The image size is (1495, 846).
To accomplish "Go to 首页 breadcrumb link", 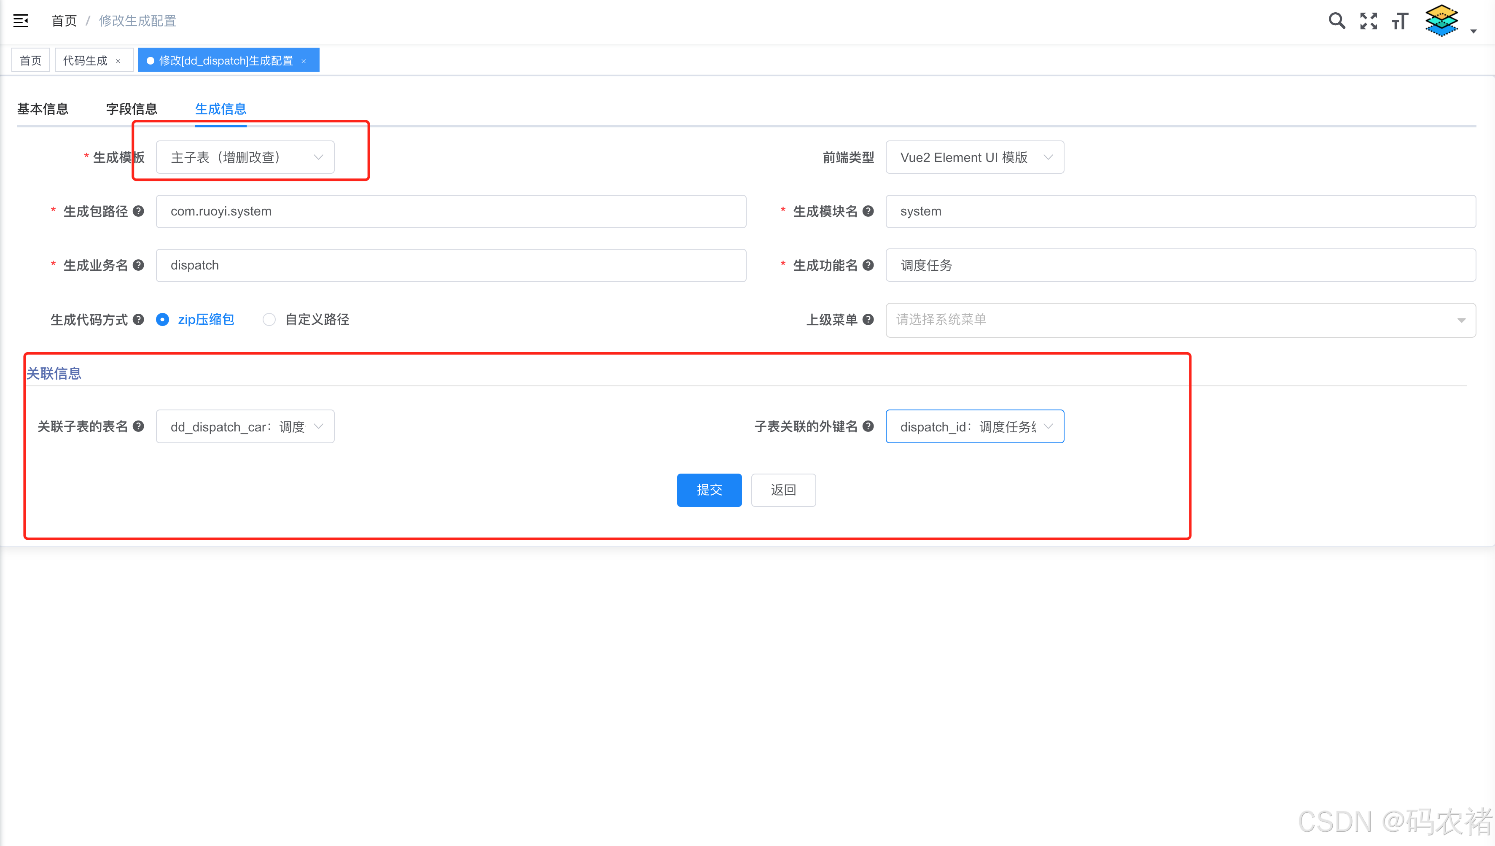I will (64, 21).
